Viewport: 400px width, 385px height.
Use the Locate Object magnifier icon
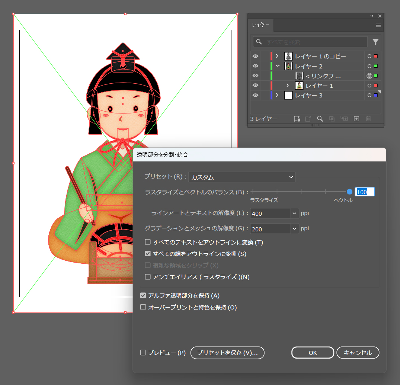[320, 118]
